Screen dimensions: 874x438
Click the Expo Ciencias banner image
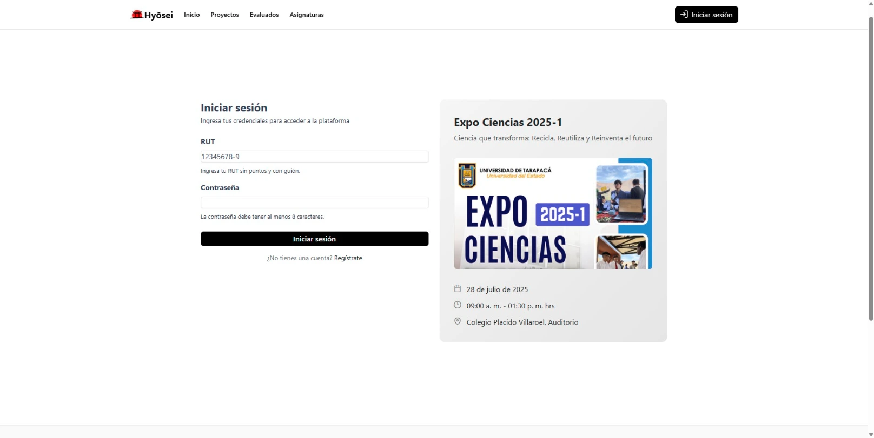553,213
